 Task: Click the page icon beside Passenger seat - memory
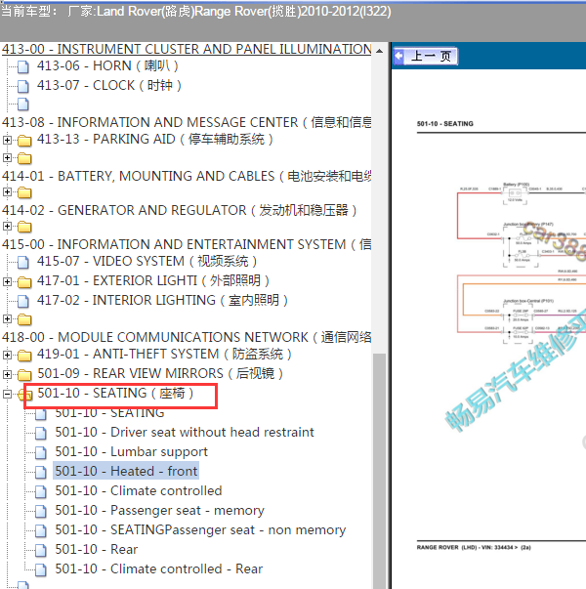point(41,512)
